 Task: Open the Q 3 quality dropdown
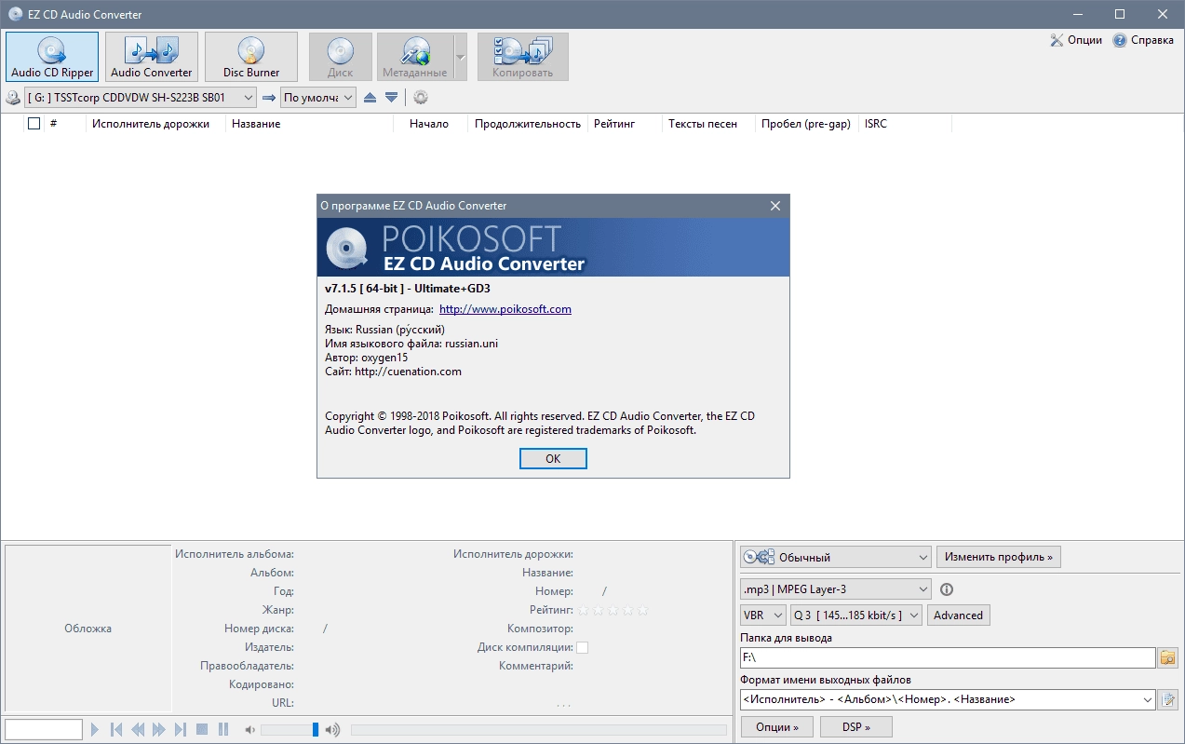856,615
